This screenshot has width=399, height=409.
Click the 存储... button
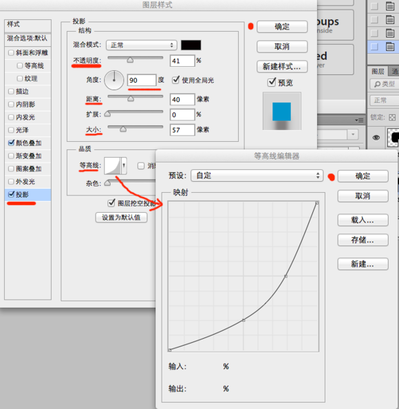363,240
